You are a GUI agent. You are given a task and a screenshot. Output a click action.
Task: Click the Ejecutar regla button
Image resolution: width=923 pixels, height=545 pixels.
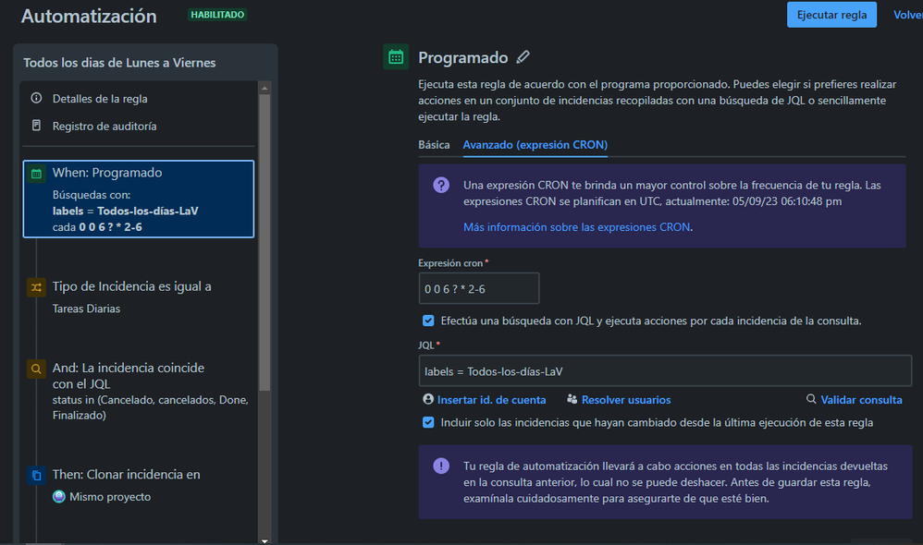click(x=831, y=15)
